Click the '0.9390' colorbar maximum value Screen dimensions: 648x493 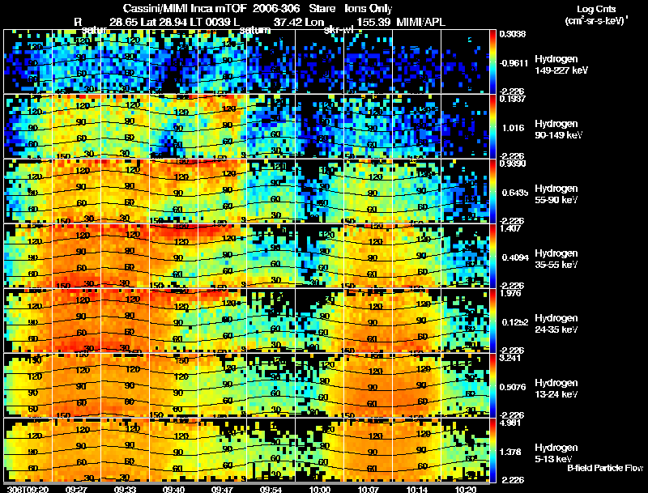tap(513, 164)
